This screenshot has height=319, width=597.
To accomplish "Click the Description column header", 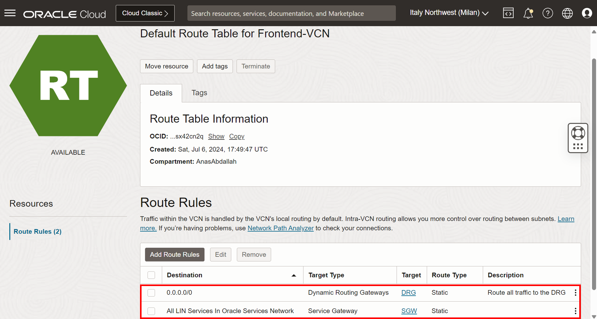I will point(506,275).
